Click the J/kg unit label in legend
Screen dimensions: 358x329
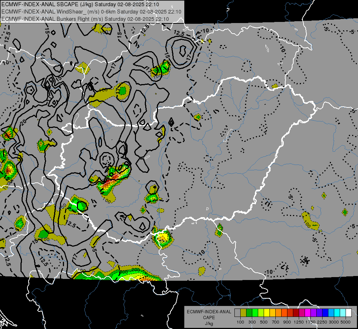(x=209, y=323)
